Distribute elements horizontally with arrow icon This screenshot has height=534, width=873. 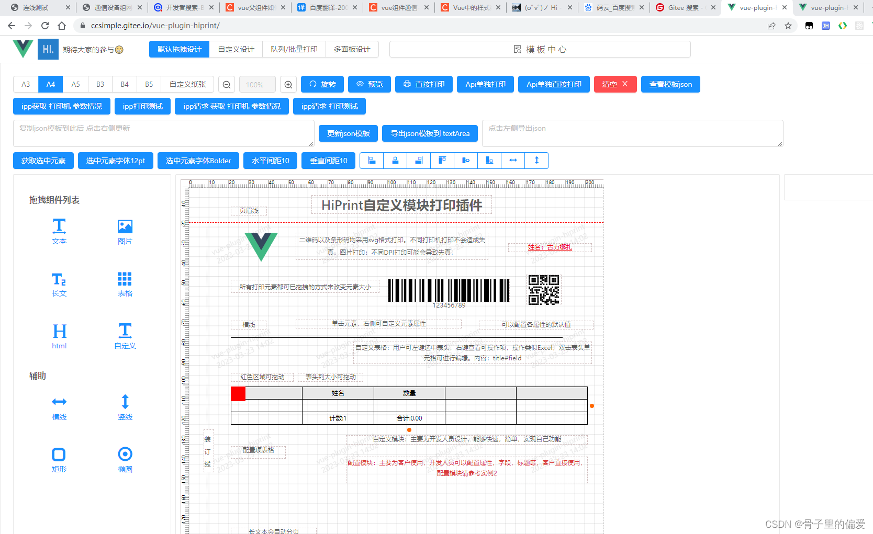click(x=513, y=161)
